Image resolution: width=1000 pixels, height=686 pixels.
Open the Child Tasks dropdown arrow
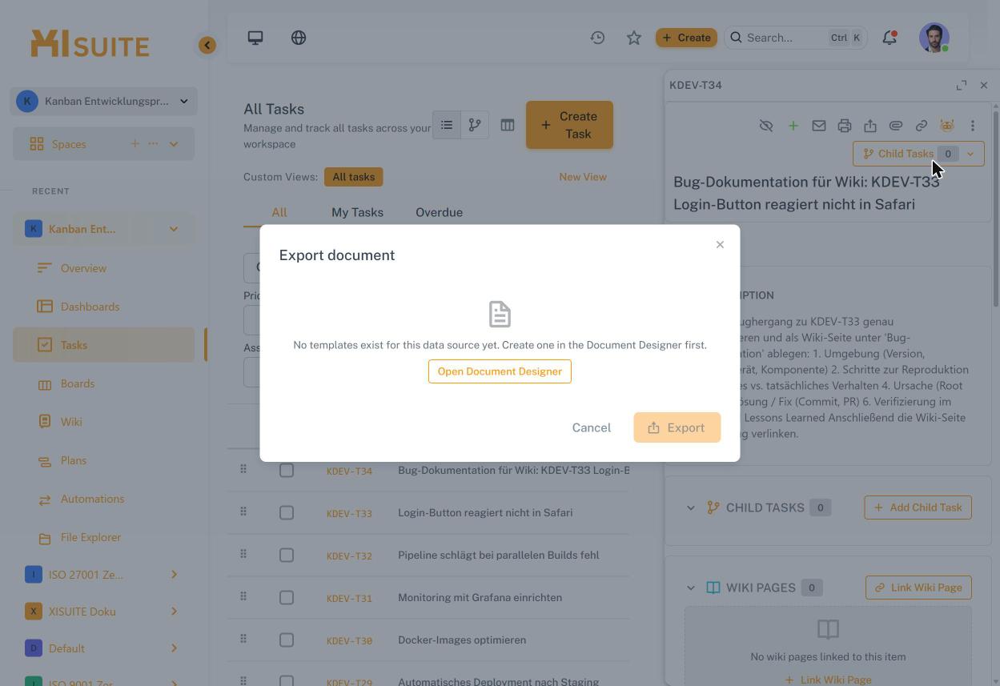pos(970,154)
